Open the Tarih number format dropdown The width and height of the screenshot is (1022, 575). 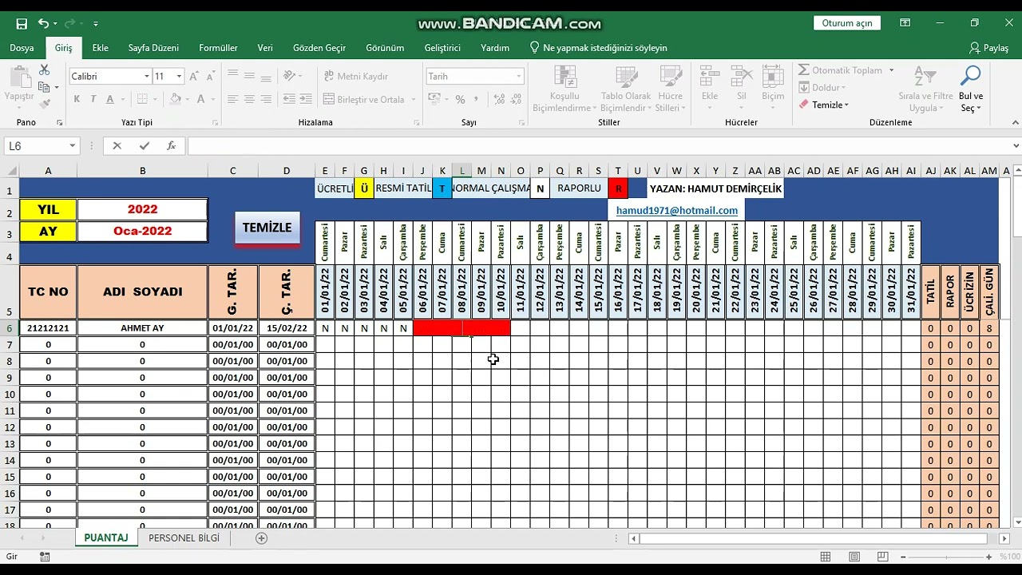point(518,76)
